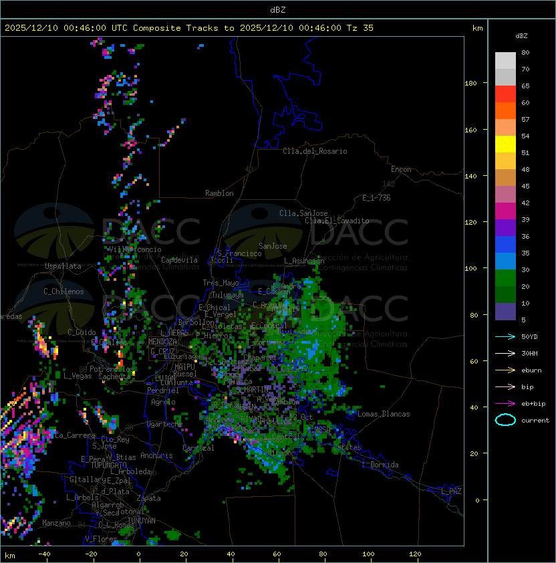Image resolution: width=556 pixels, height=563 pixels.
Task: Click the 'eb+bip' legend label
Action: tap(533, 404)
